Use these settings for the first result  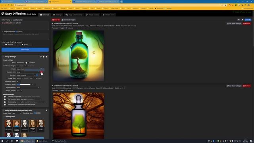point(234,24)
